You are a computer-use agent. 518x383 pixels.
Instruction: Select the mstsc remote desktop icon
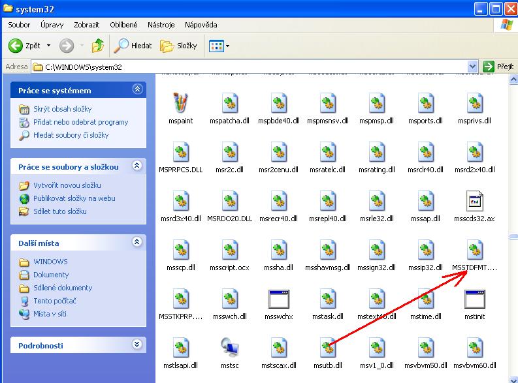pos(230,347)
